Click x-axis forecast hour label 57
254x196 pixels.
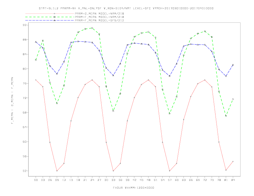(170, 180)
